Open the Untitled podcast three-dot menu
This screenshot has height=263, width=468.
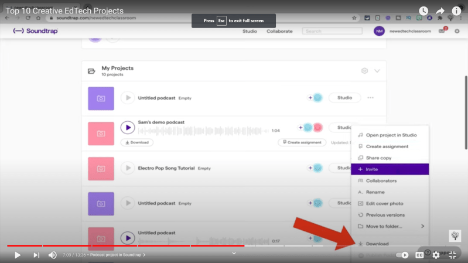[x=370, y=98]
